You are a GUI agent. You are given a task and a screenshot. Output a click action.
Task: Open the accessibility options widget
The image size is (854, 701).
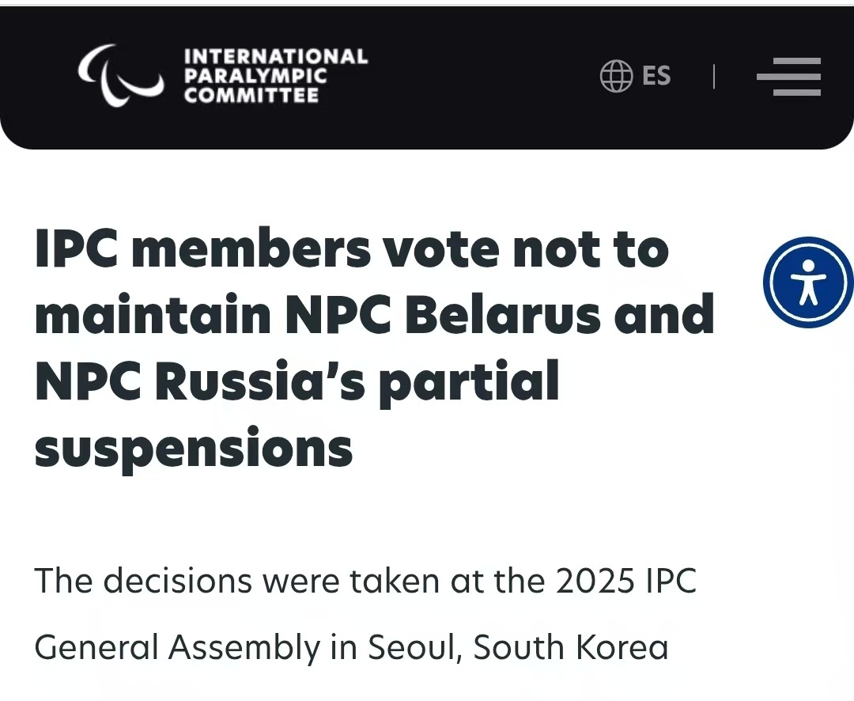[807, 282]
